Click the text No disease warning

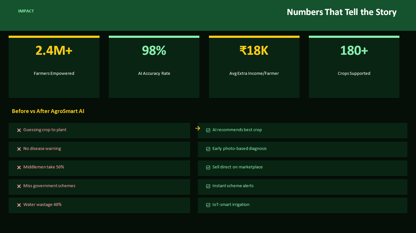coord(42,149)
